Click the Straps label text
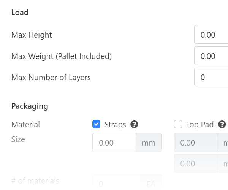The width and height of the screenshot is (228, 190). [115, 125]
